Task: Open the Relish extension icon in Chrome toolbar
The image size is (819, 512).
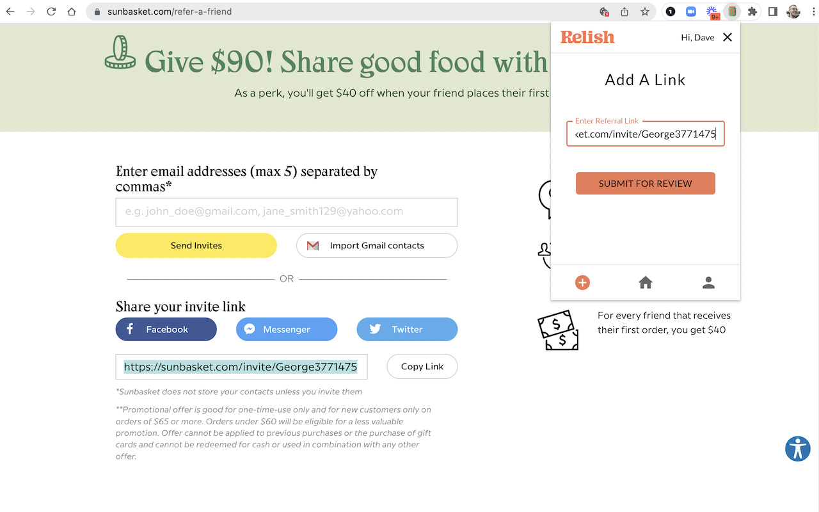Action: [x=731, y=12]
